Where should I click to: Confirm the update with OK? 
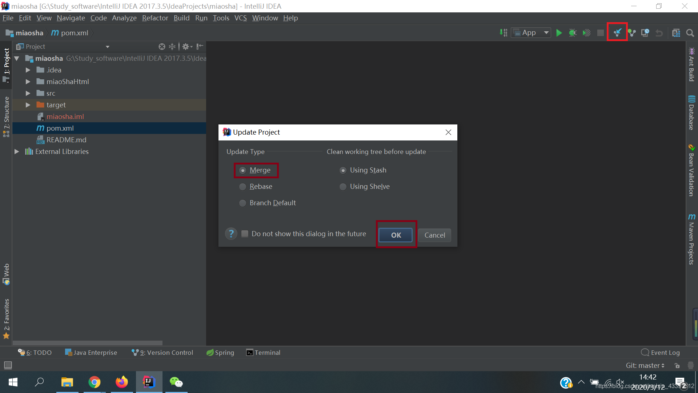396,235
